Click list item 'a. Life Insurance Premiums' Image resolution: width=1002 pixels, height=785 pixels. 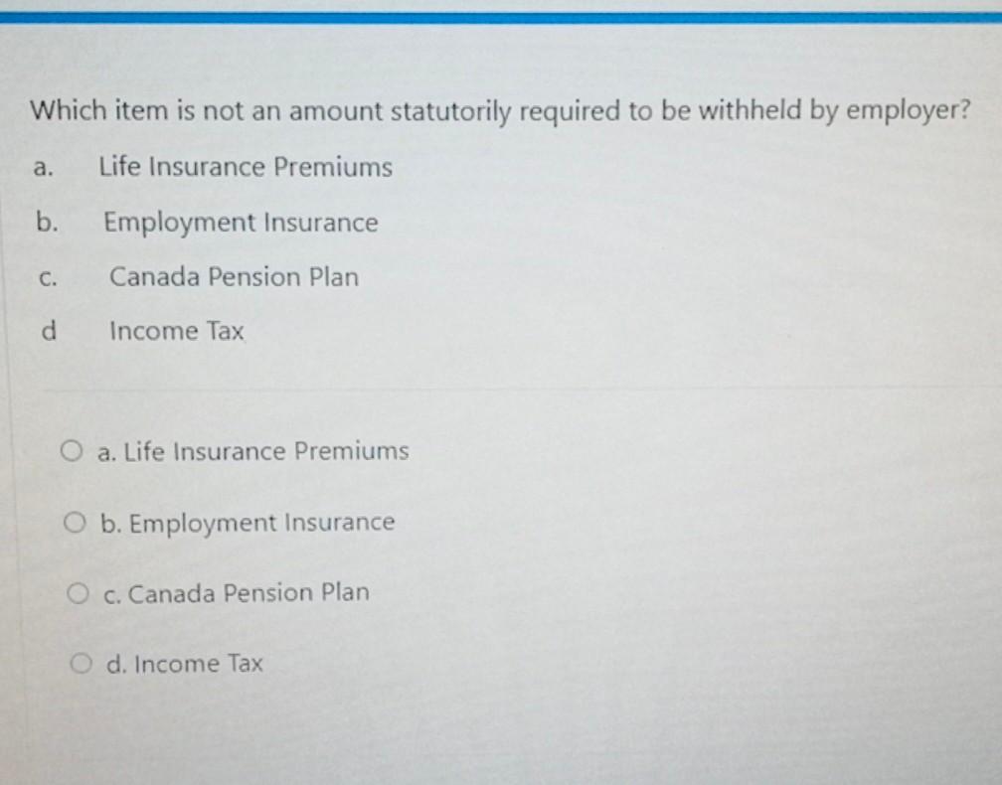(213, 167)
